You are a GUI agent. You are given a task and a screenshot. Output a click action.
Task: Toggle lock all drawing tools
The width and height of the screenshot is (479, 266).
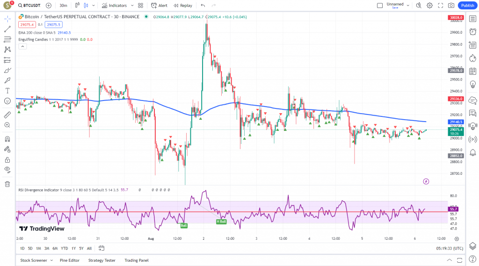pyautogui.click(x=7, y=160)
